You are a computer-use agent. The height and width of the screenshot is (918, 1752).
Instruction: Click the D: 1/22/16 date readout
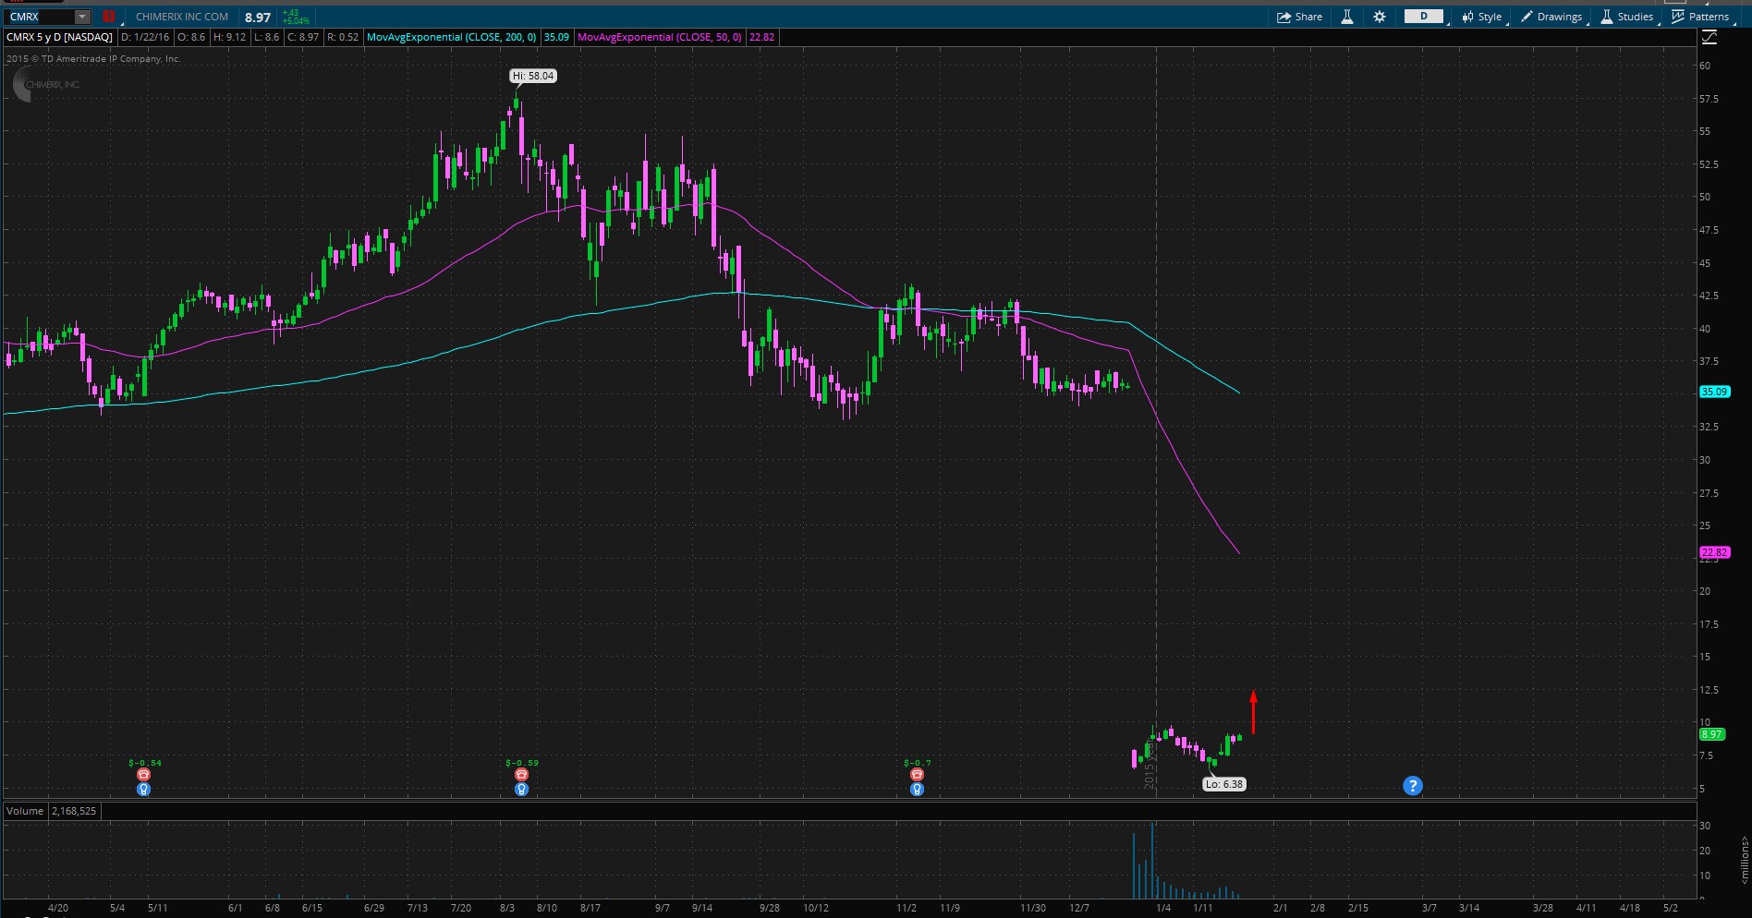pyautogui.click(x=145, y=37)
